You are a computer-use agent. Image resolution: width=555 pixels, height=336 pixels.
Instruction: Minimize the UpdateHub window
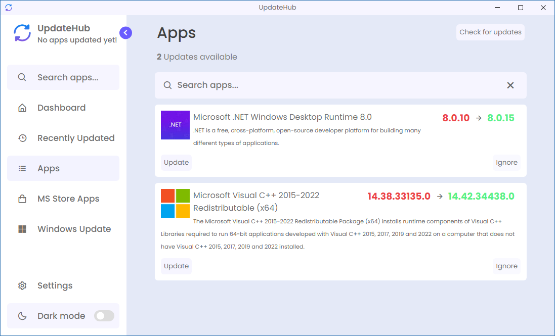coord(497,8)
